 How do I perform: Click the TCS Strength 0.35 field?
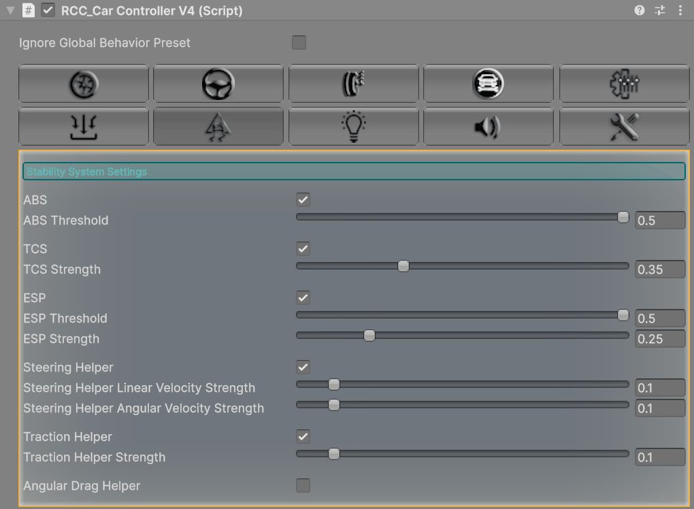point(660,269)
